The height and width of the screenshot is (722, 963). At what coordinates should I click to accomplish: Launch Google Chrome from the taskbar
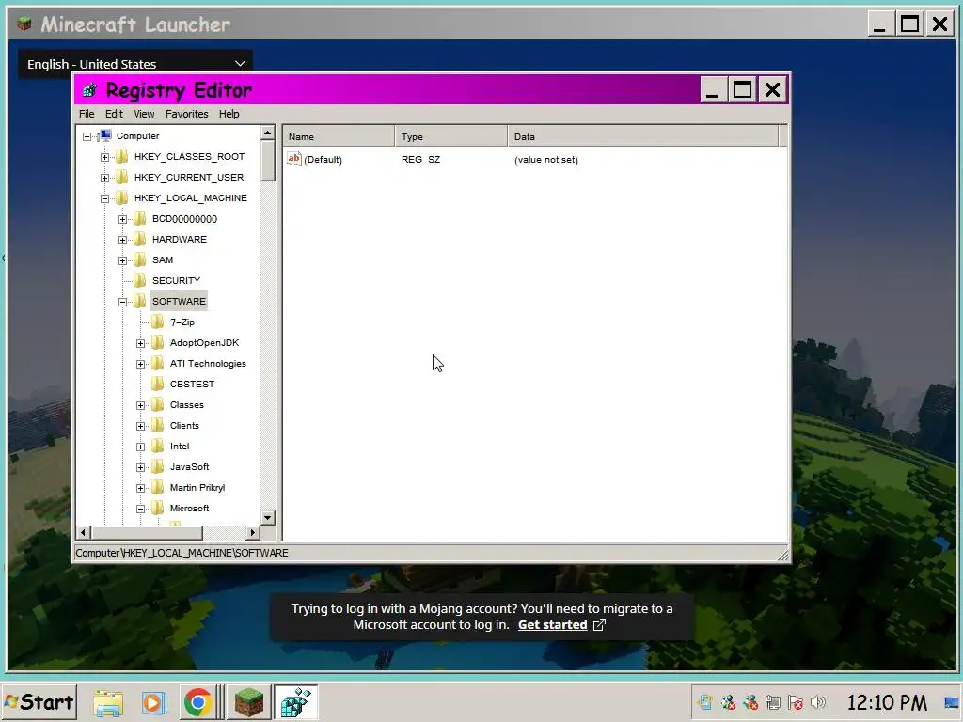197,702
